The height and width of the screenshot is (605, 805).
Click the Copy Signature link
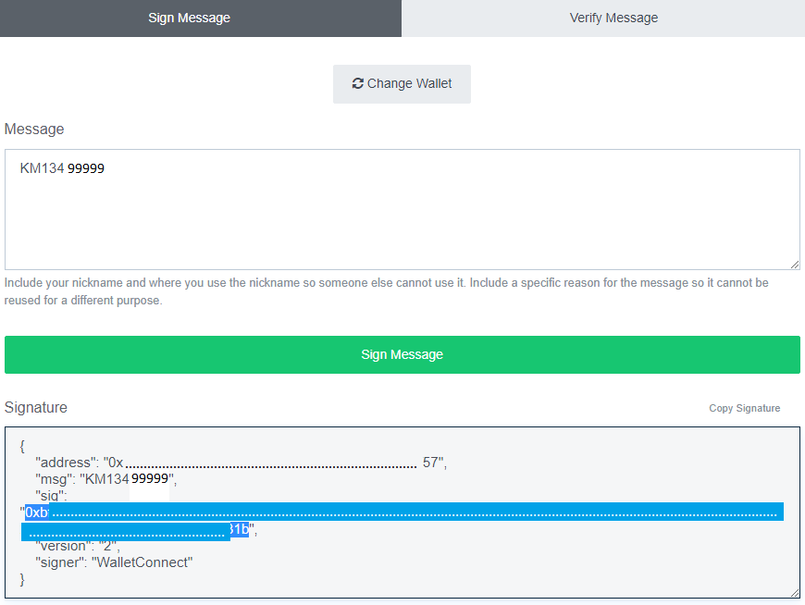744,408
